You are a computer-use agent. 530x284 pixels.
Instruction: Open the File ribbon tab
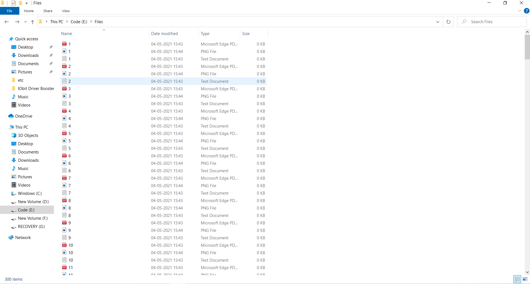tap(9, 11)
